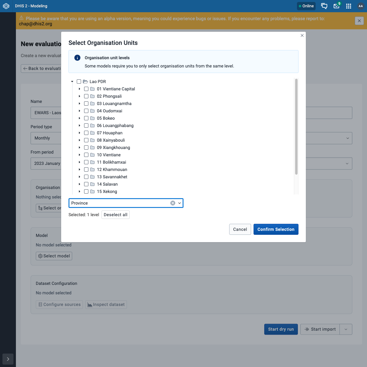
Task: Expand the 04 Oudomxai node
Action: click(x=80, y=111)
